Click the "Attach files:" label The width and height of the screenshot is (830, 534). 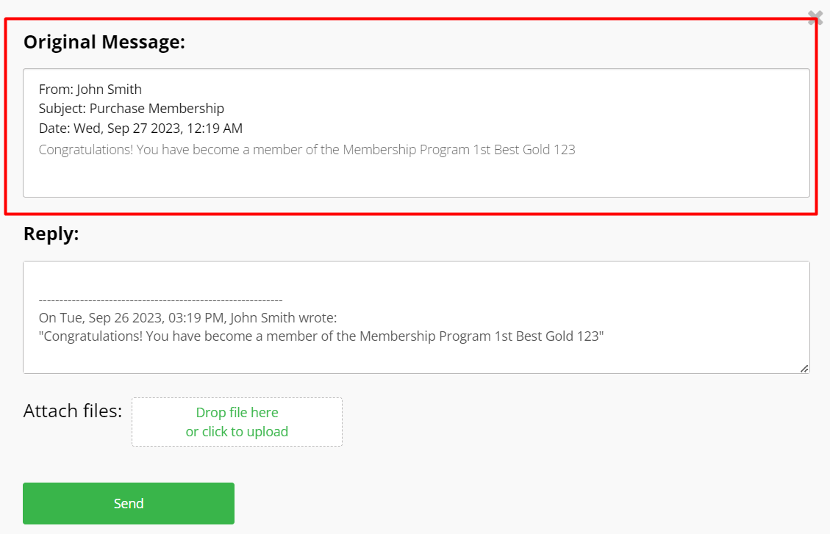click(x=73, y=411)
